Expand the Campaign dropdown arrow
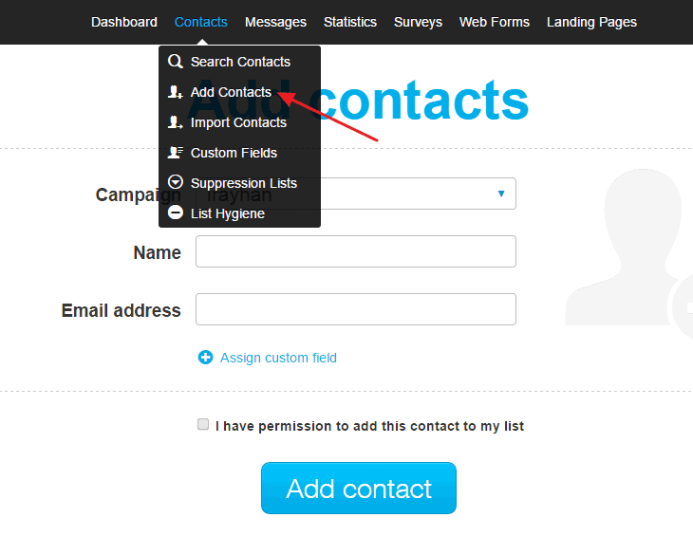Viewport: 693px width, 536px height. (501, 194)
